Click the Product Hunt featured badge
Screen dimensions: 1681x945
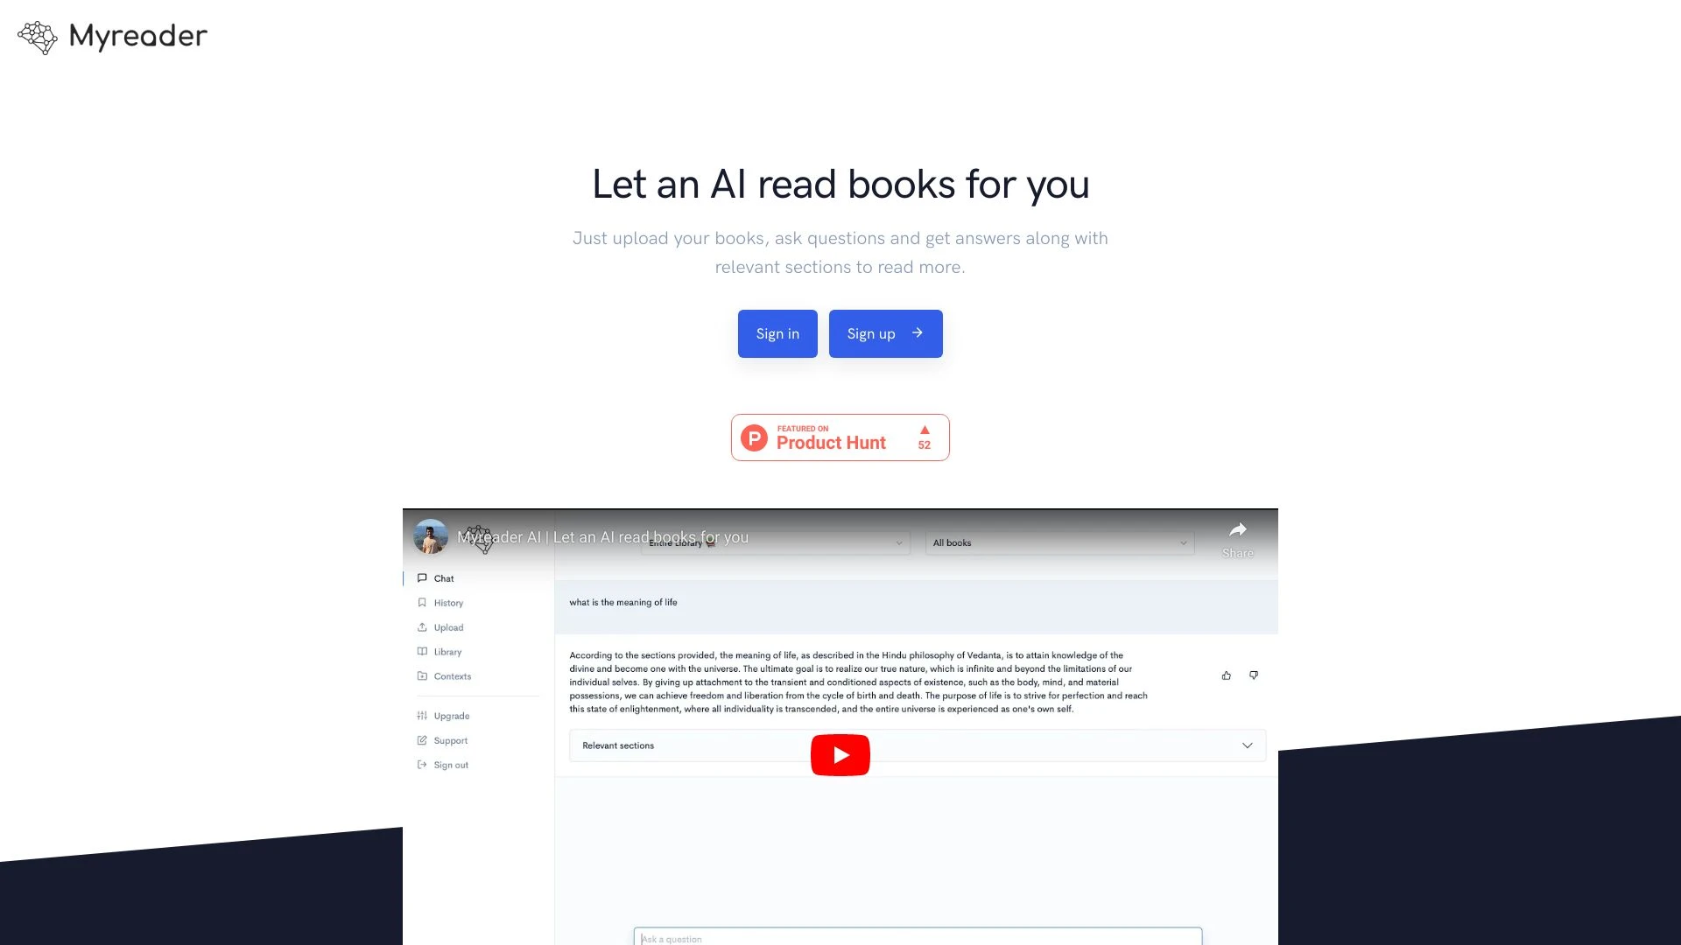click(840, 436)
